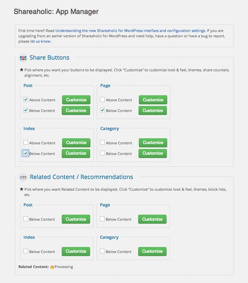Toggle Index Below Content share buttons checkbox
Screen dimensions: 248x283
point(26,153)
